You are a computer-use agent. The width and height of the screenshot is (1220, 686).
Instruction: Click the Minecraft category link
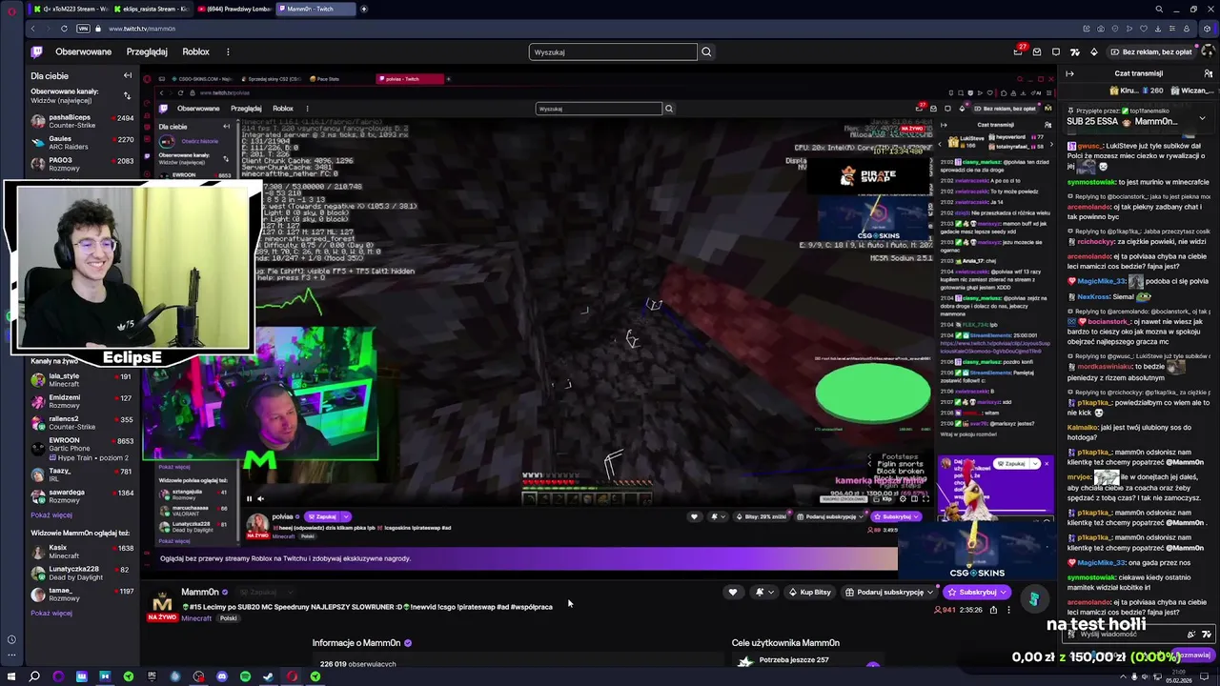196,618
